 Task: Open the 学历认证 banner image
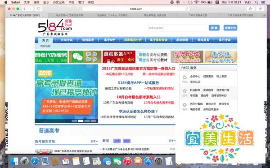coord(187,57)
